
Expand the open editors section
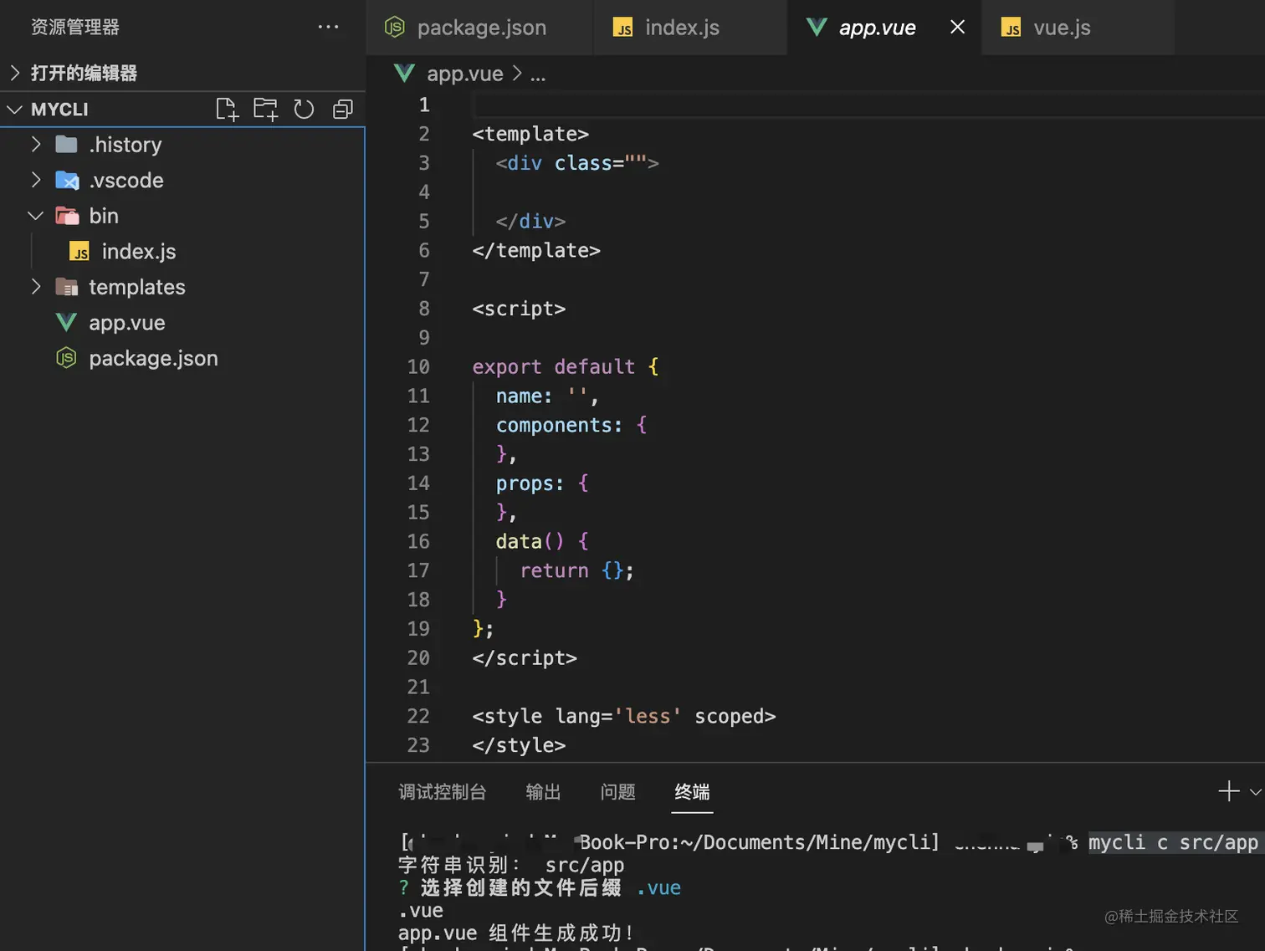(x=14, y=73)
